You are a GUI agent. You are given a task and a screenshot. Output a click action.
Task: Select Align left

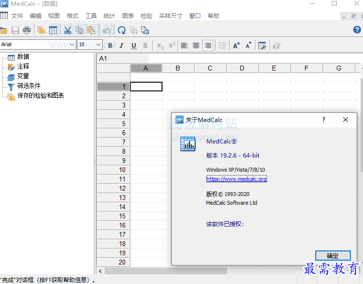(184, 45)
